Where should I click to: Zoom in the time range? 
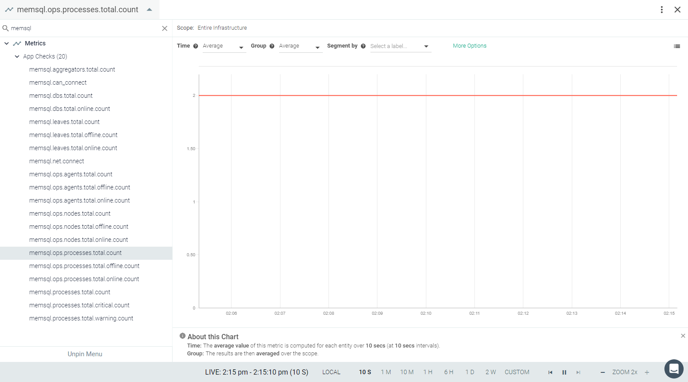coord(647,372)
